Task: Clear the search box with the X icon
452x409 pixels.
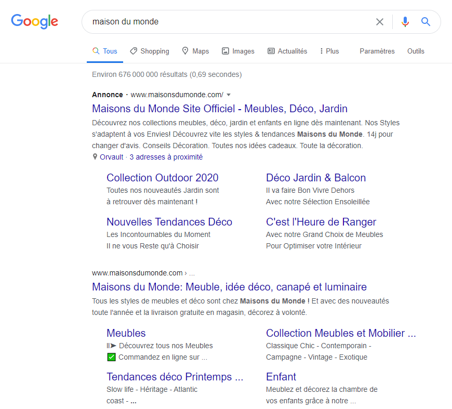Action: pos(380,22)
